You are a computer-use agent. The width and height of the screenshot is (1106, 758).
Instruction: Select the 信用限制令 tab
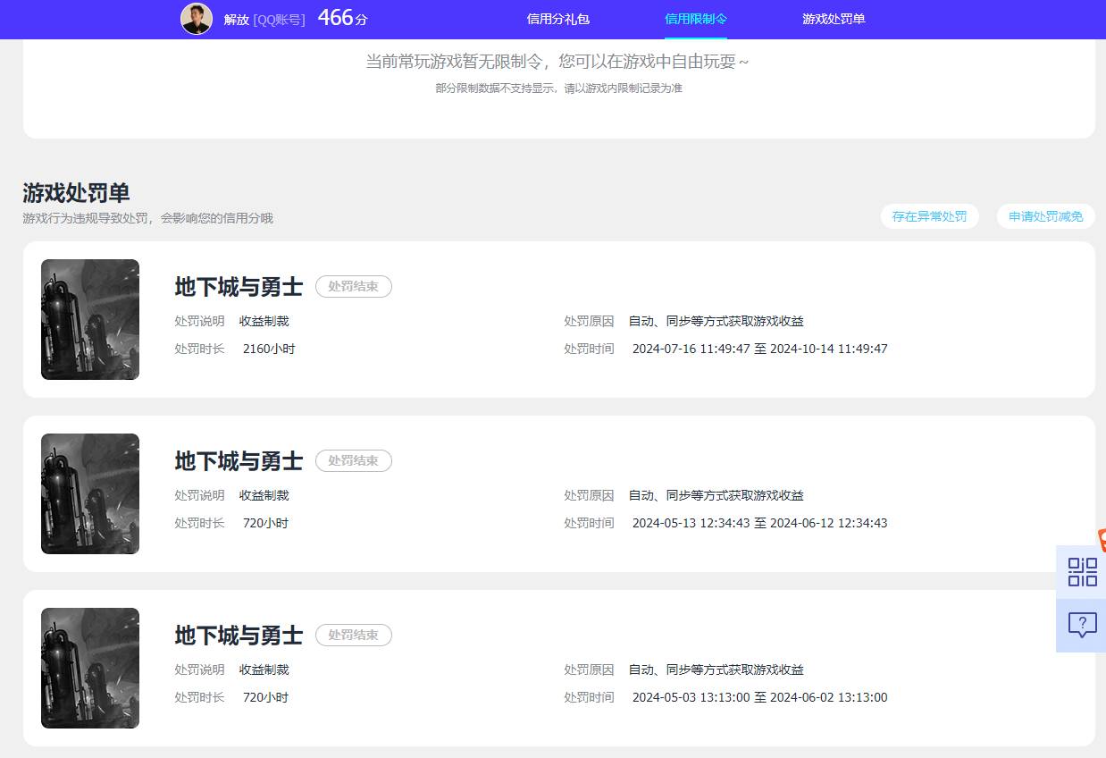695,19
